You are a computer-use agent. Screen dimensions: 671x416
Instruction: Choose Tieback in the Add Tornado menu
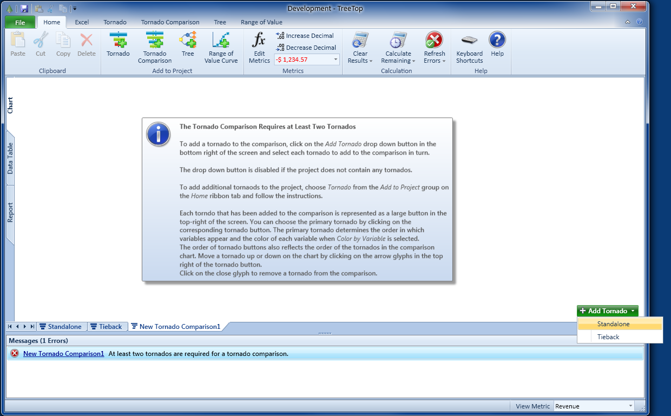click(x=608, y=336)
